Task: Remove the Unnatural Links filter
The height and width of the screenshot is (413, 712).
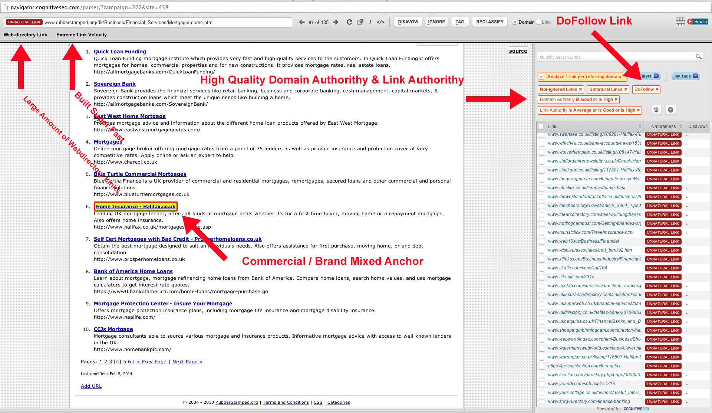Action: click(626, 89)
